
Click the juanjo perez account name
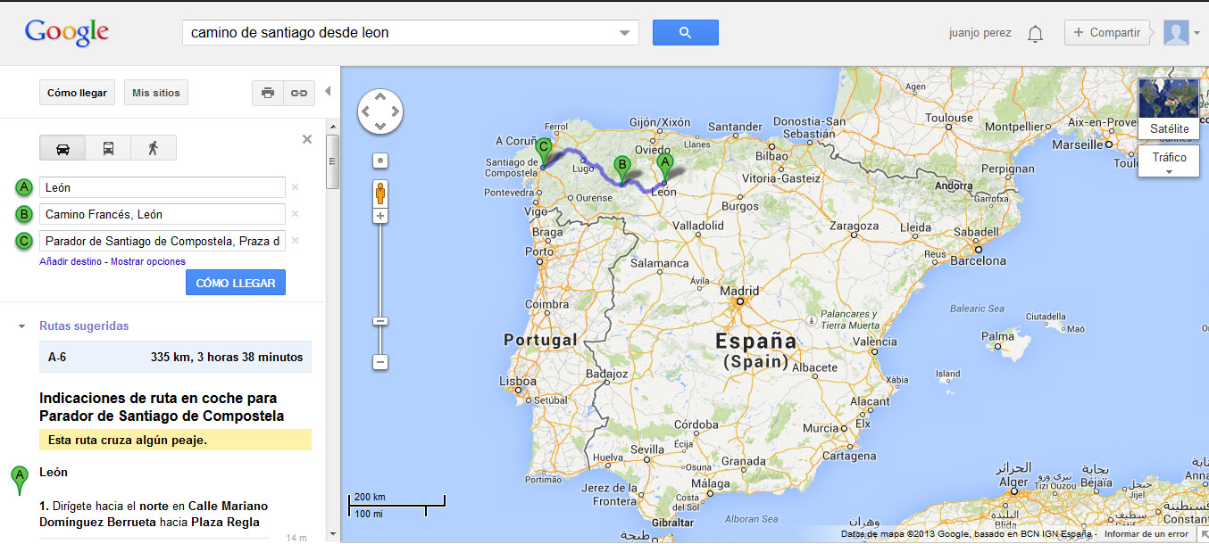pyautogui.click(x=980, y=33)
